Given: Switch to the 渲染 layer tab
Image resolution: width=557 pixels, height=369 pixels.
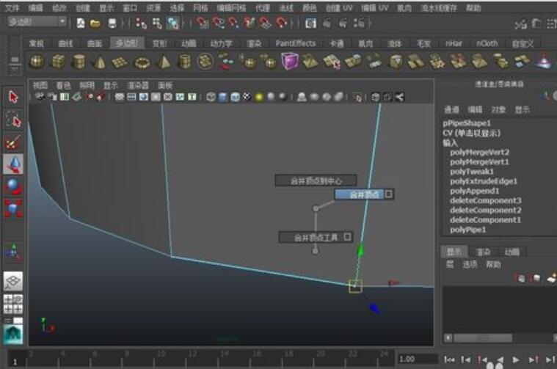Looking at the screenshot, I should 484,252.
